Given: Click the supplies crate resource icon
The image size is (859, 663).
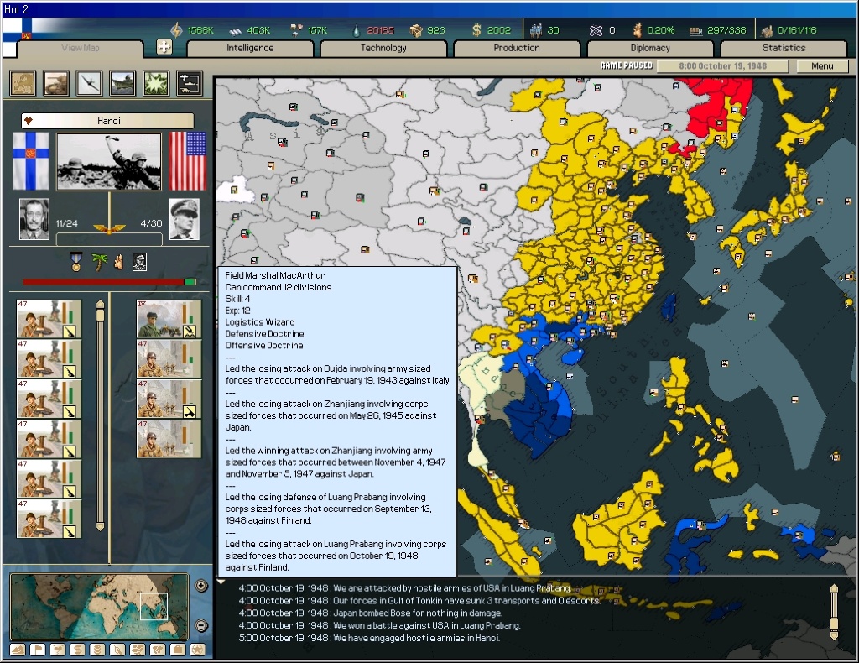Looking at the screenshot, I should coord(416,30).
